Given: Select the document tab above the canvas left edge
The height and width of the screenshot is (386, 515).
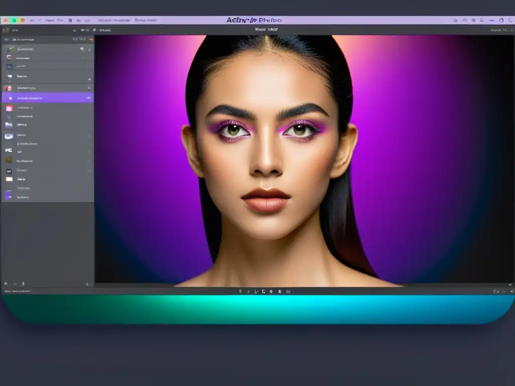Looking at the screenshot, I should click(105, 30).
